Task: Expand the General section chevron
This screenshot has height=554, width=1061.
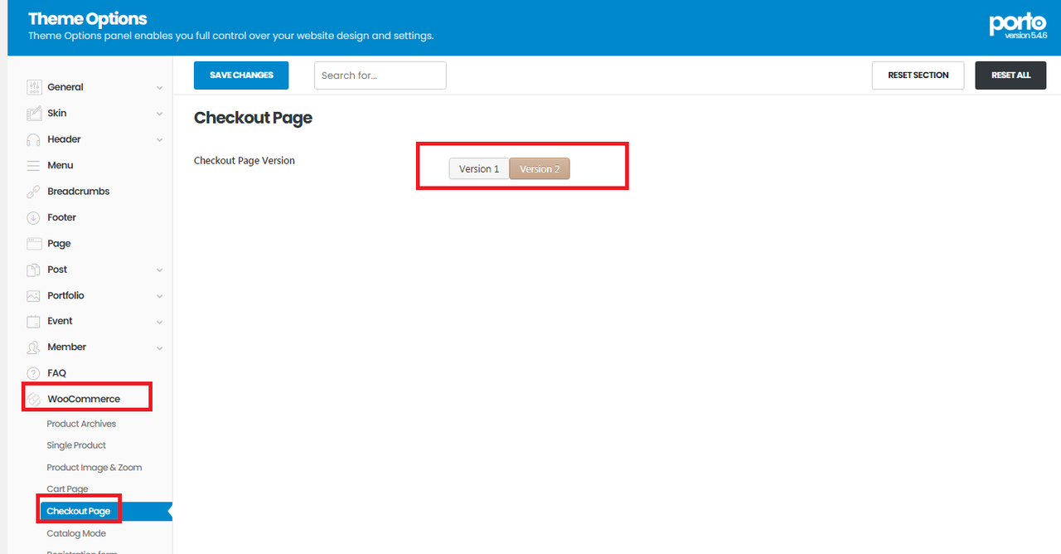Action: click(x=159, y=88)
